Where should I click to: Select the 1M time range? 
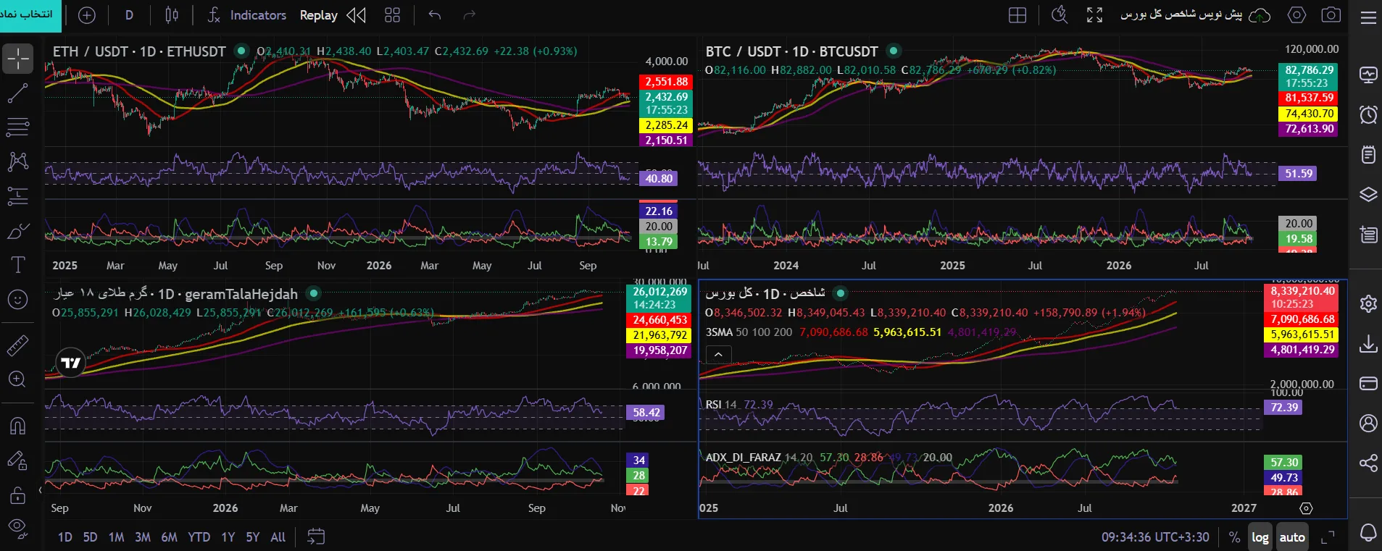point(116,537)
